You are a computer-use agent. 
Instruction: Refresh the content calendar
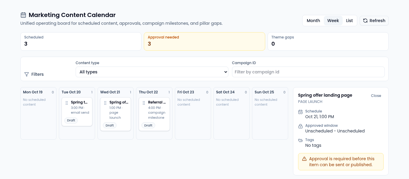[374, 21]
